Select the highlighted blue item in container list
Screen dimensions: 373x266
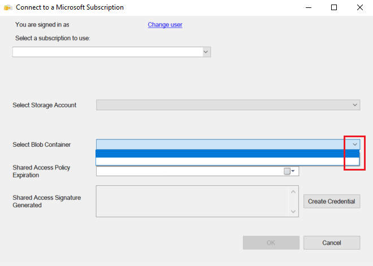pos(227,154)
